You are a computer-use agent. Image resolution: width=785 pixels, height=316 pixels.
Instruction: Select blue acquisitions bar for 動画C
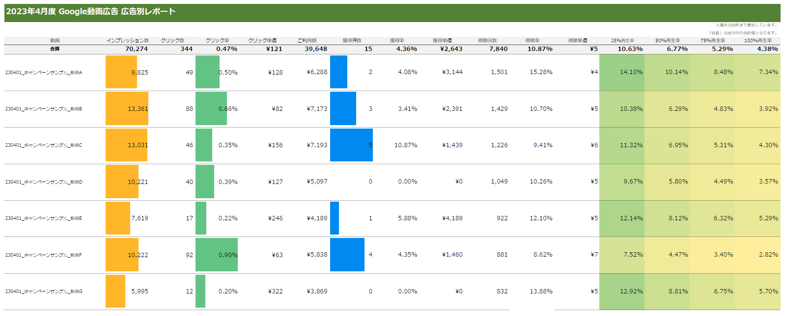(x=351, y=145)
